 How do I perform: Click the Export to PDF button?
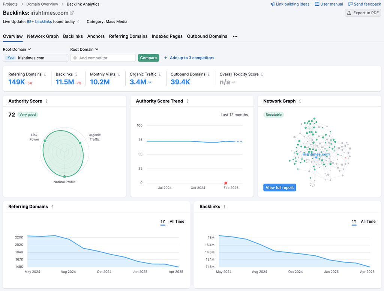point(363,13)
